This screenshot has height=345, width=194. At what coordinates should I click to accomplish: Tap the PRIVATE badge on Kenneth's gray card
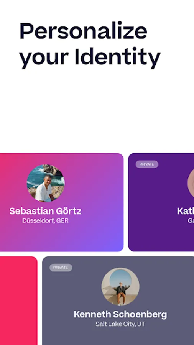coord(61,268)
